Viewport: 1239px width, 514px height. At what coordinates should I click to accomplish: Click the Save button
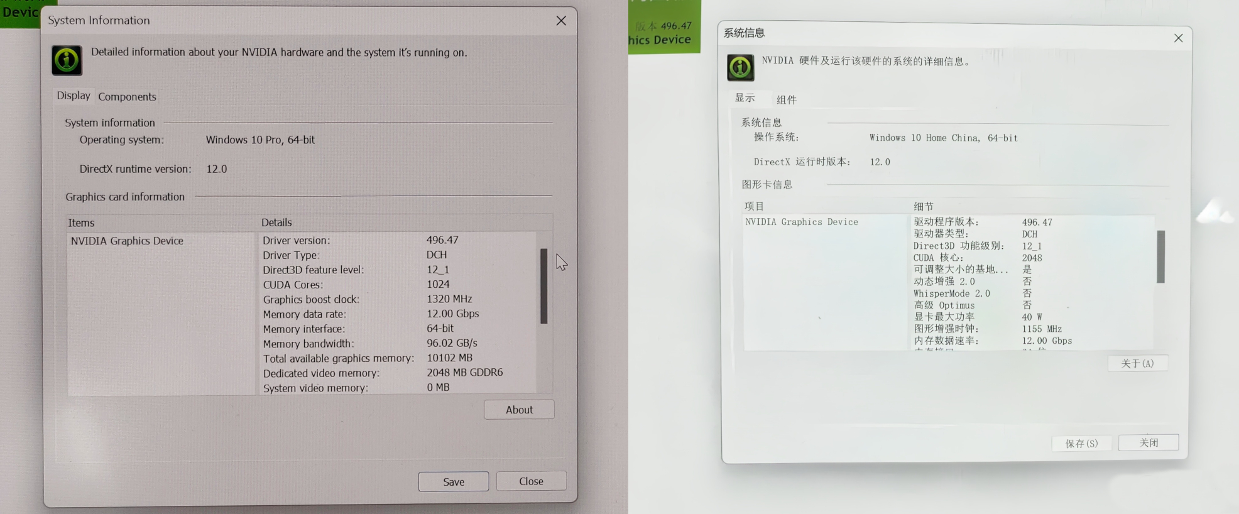pyautogui.click(x=454, y=482)
